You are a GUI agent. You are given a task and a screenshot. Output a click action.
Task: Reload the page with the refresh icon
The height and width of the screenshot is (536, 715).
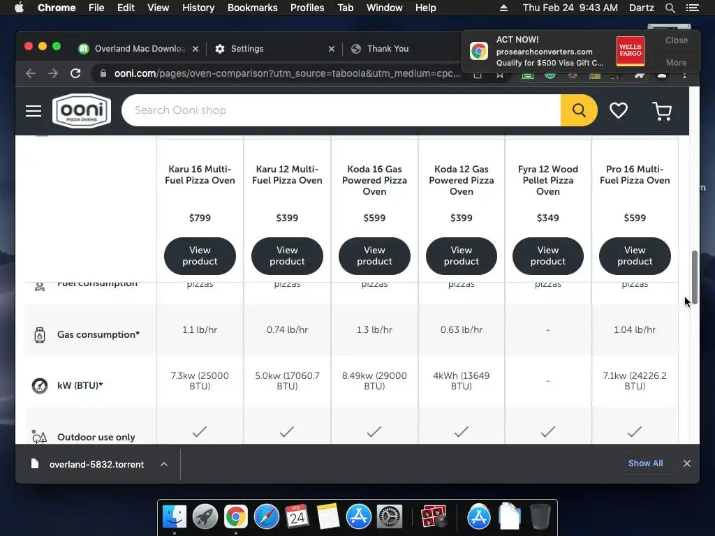[75, 73]
